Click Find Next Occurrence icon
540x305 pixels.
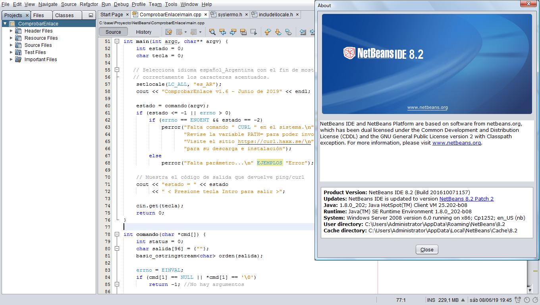[x=233, y=32]
